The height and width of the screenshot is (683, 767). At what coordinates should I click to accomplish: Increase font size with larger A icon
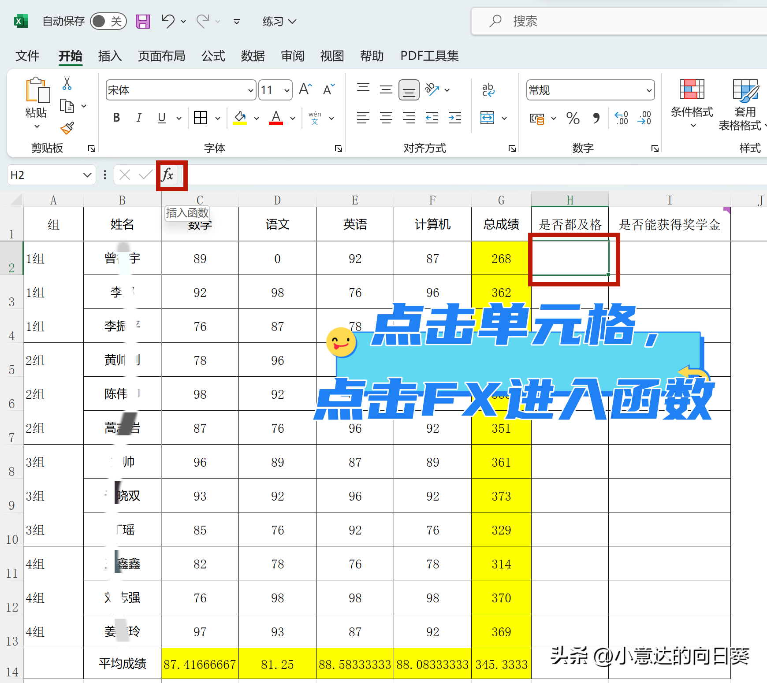tap(305, 89)
